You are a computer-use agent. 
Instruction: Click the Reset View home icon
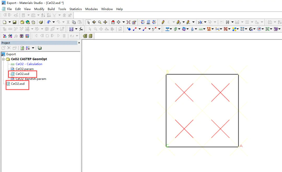[113, 22]
